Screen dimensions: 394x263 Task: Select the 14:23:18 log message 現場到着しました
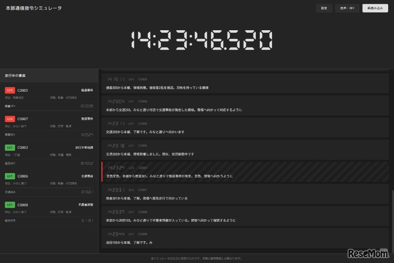[x=150, y=154]
